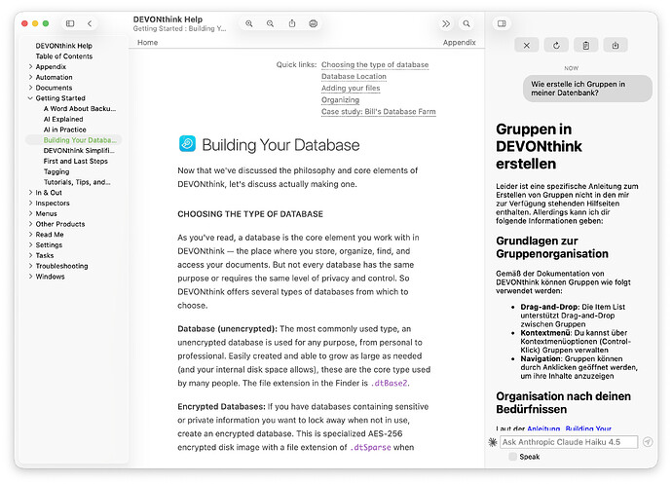
Task: Click the German question chat bubble
Action: click(587, 89)
